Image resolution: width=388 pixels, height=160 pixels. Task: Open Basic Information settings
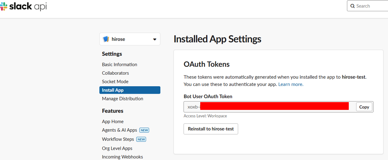coord(119,64)
